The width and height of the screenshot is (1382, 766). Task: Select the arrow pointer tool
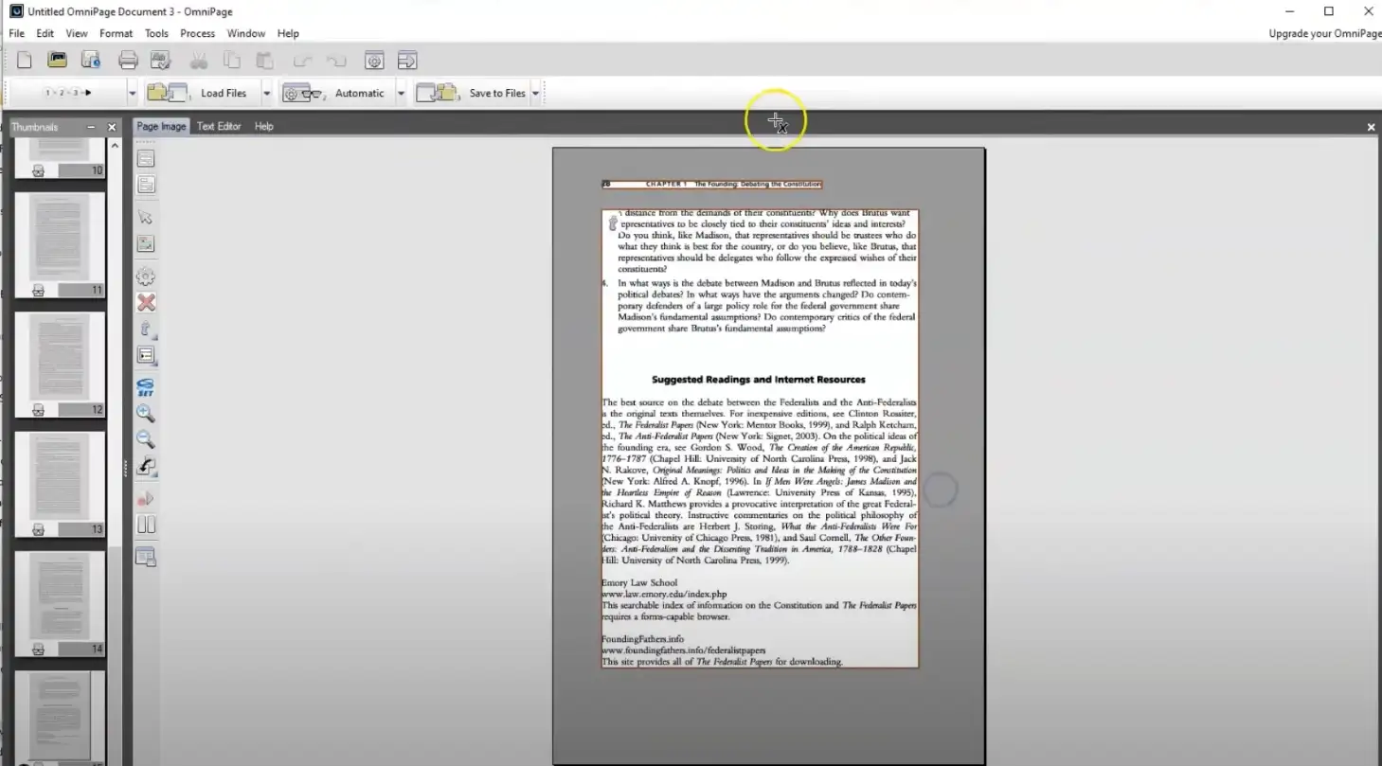145,218
